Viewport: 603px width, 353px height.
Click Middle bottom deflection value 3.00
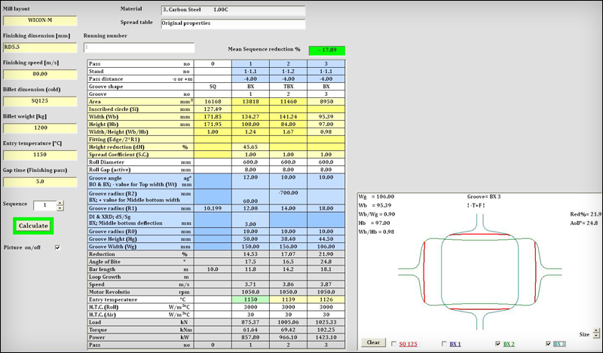click(250, 224)
